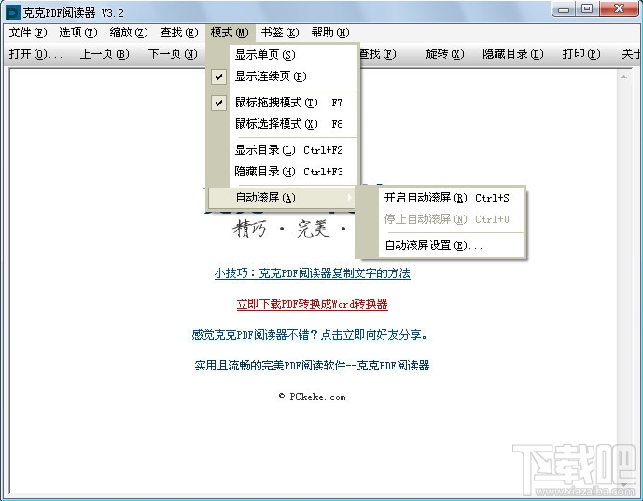Click the 查找(F) toolbar button
Viewport: 643px width, 501px height.
[378, 54]
